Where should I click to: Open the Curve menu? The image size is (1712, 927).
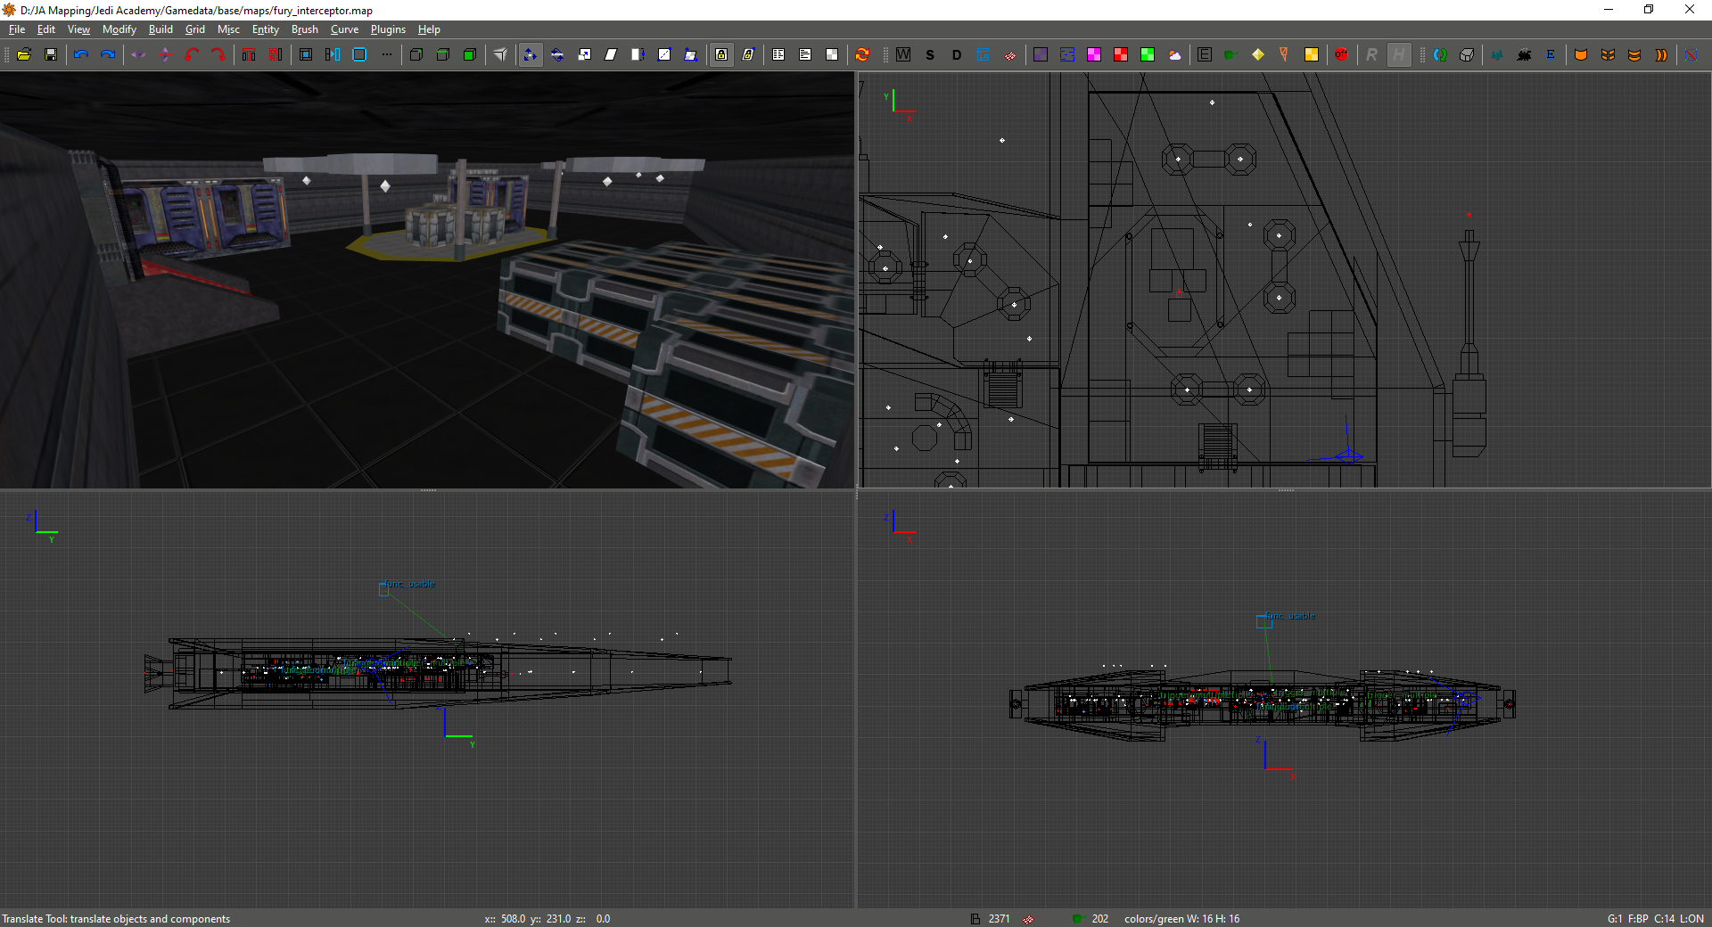coord(344,29)
